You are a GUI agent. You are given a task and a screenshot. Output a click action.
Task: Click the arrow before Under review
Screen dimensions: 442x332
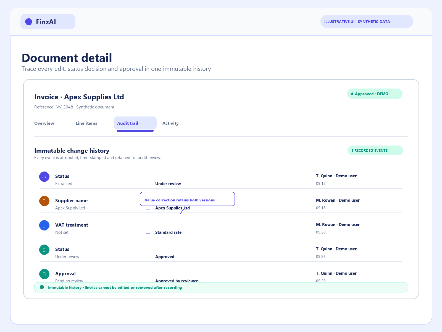coord(148,185)
